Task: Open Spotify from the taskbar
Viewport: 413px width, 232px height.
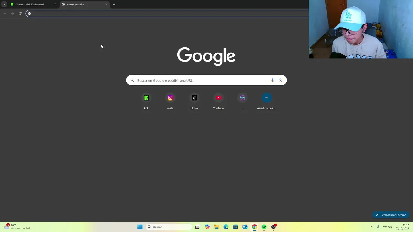Action: tap(264, 227)
